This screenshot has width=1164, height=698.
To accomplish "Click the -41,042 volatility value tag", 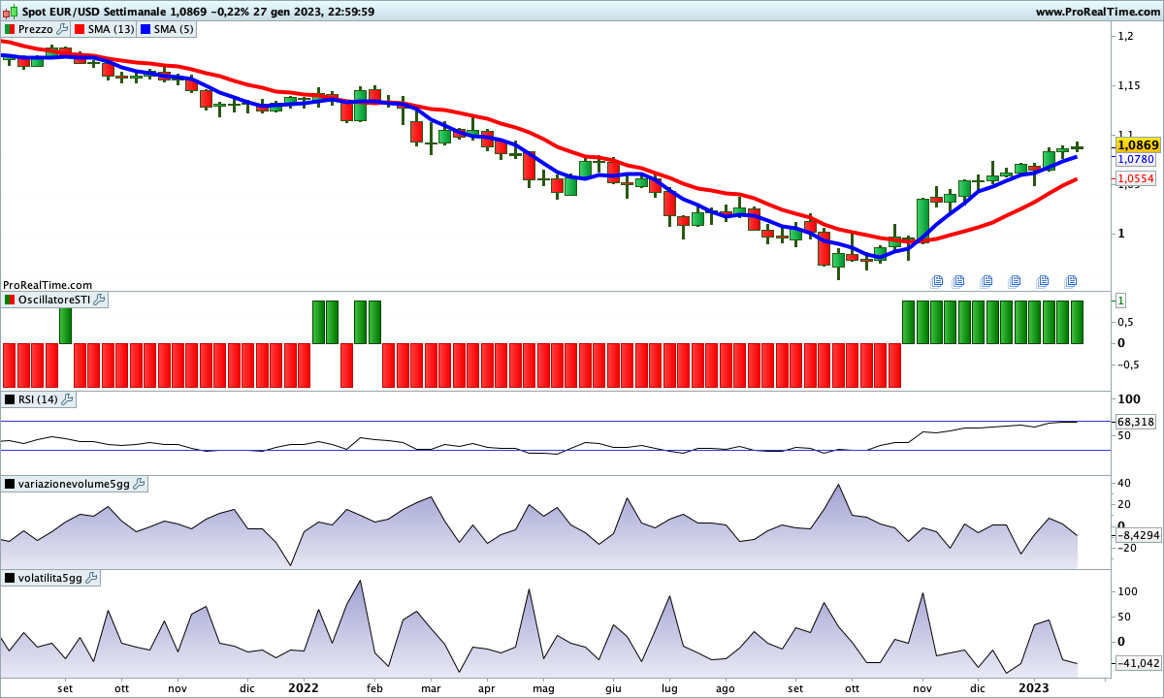I will pos(1138,663).
